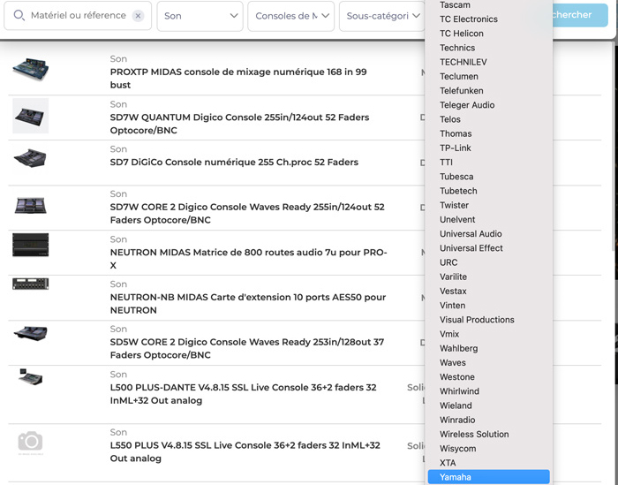
Task: Open the PROXTP MIDAS console thumbnail
Action: click(31, 70)
